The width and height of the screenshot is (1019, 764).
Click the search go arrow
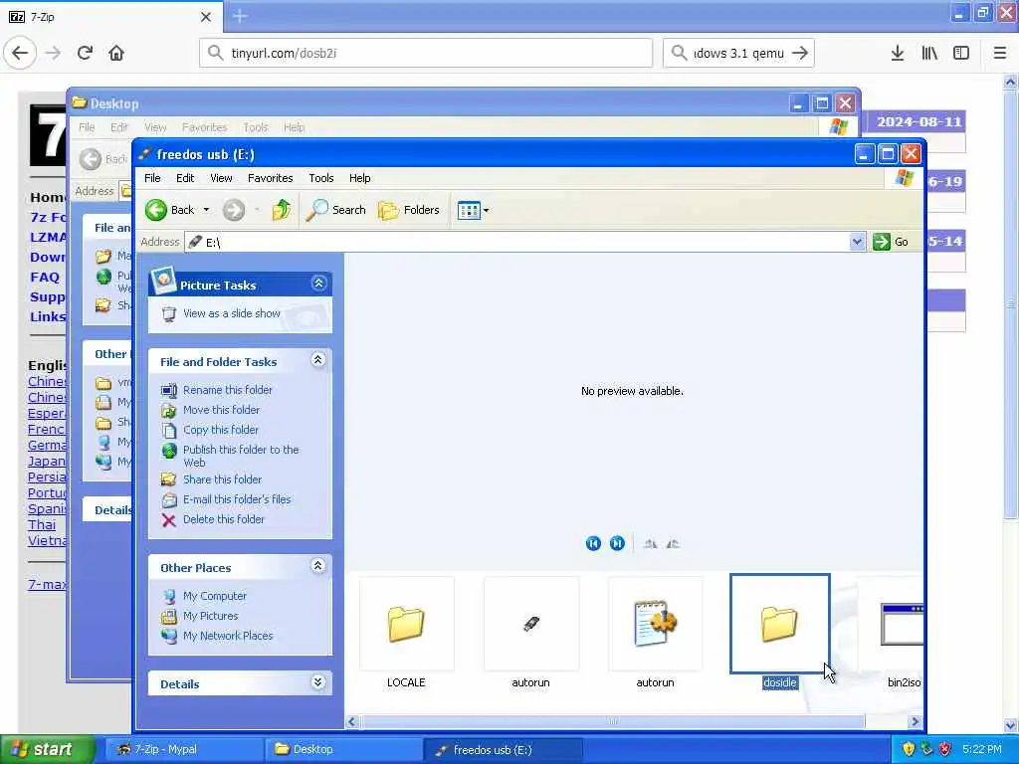(x=801, y=53)
